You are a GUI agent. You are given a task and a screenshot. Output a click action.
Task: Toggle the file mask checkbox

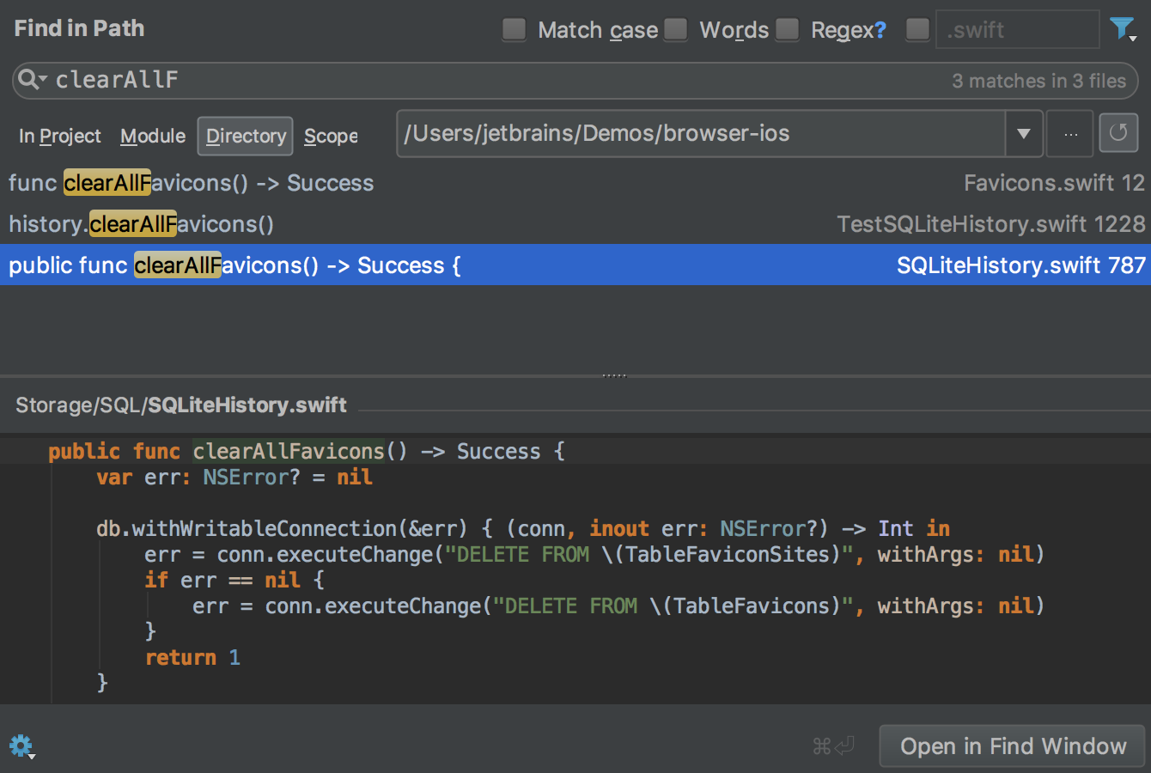point(917,29)
